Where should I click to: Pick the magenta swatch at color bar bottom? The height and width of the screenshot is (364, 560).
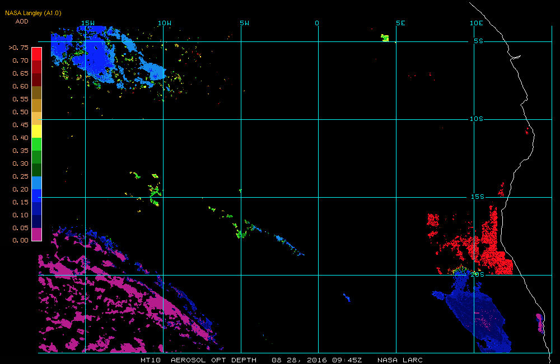(37, 234)
